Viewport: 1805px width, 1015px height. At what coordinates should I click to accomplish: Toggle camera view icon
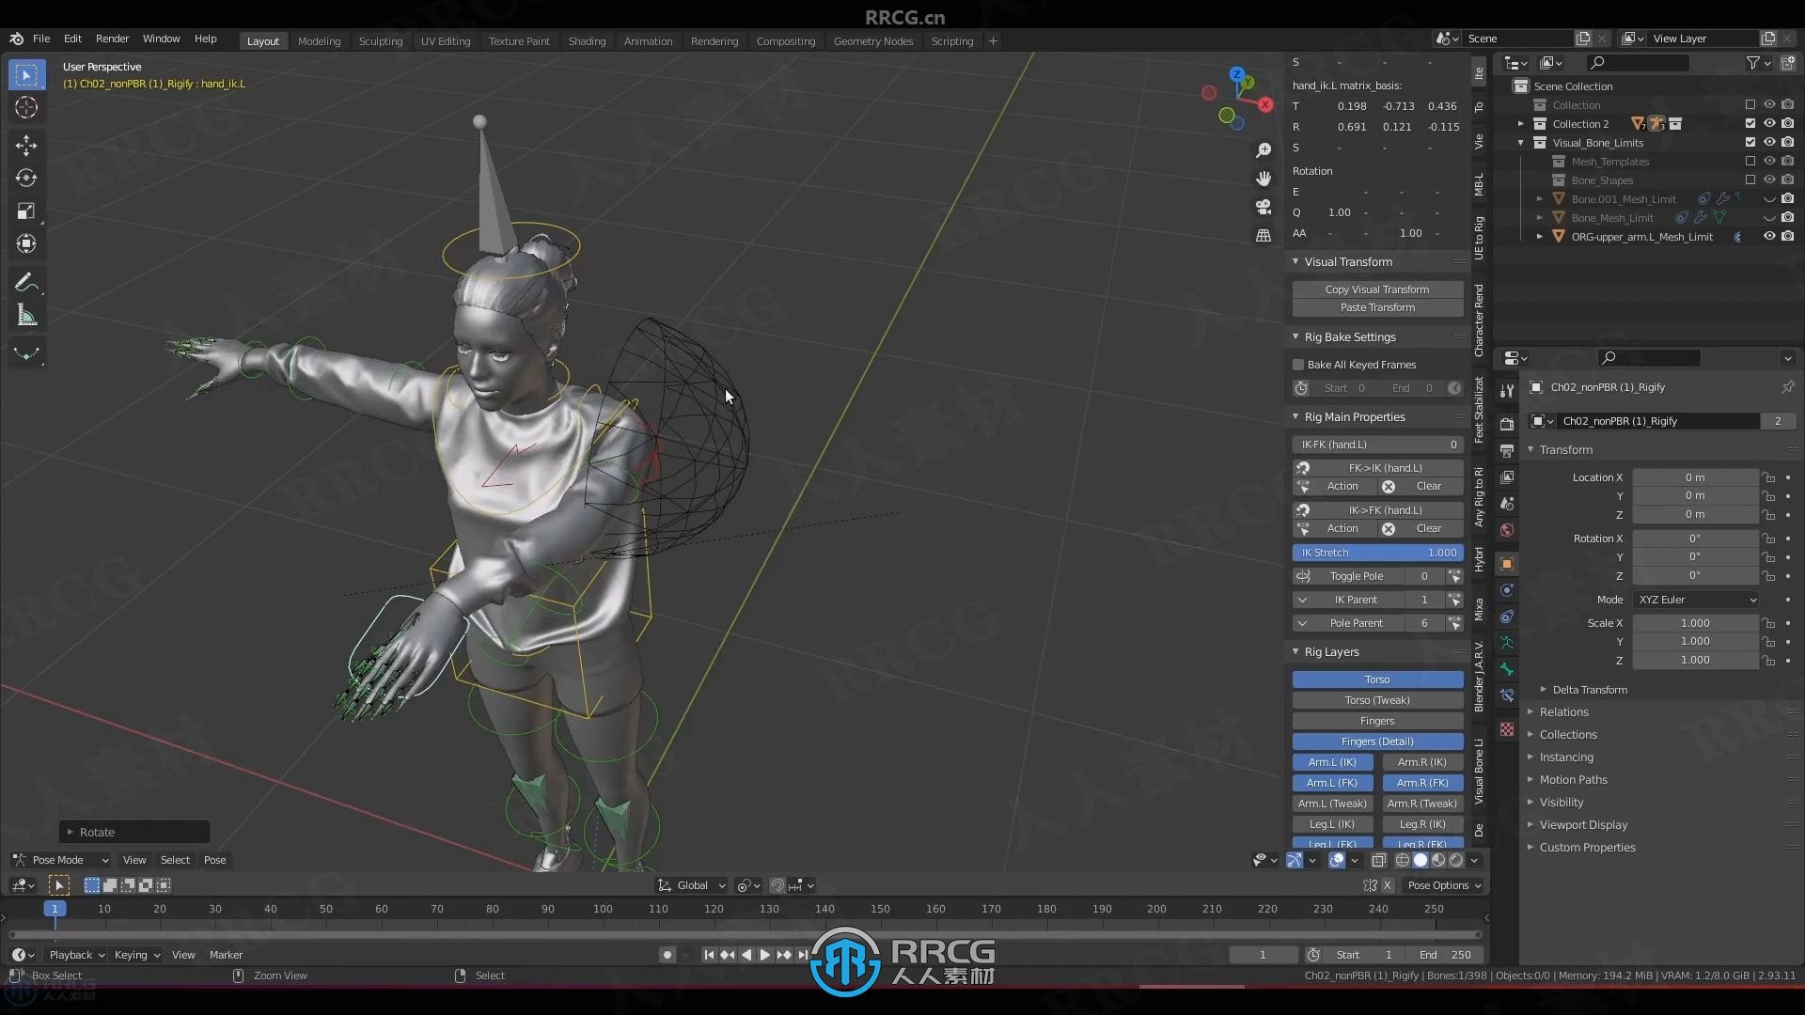click(1263, 207)
